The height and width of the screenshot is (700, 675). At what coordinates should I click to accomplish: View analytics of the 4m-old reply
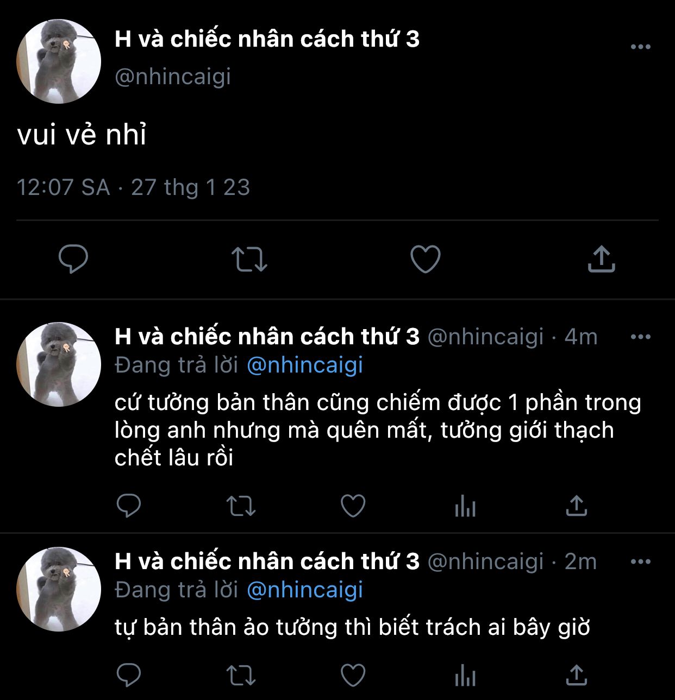465,507
